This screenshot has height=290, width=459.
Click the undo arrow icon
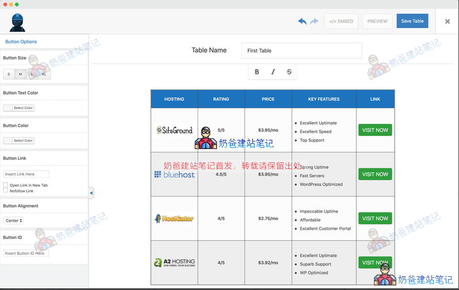click(302, 21)
